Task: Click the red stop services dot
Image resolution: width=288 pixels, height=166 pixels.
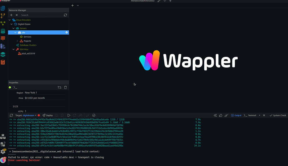Action: [x=39, y=115]
